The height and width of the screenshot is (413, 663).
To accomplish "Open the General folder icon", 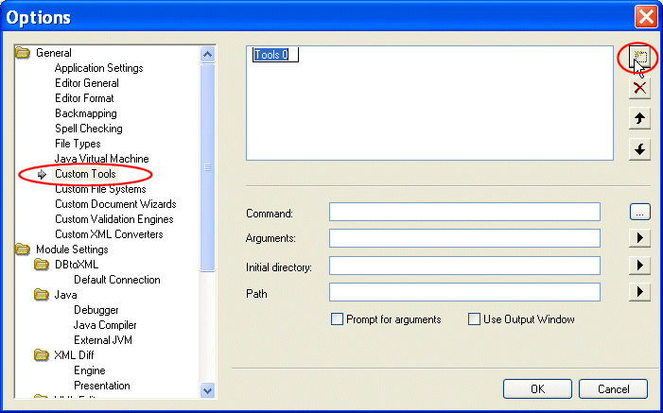I will [23, 53].
